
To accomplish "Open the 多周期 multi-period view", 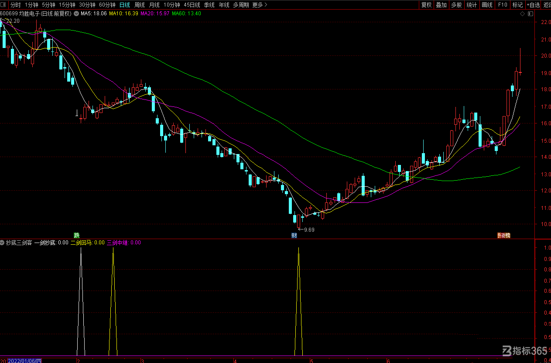I will point(241,5).
